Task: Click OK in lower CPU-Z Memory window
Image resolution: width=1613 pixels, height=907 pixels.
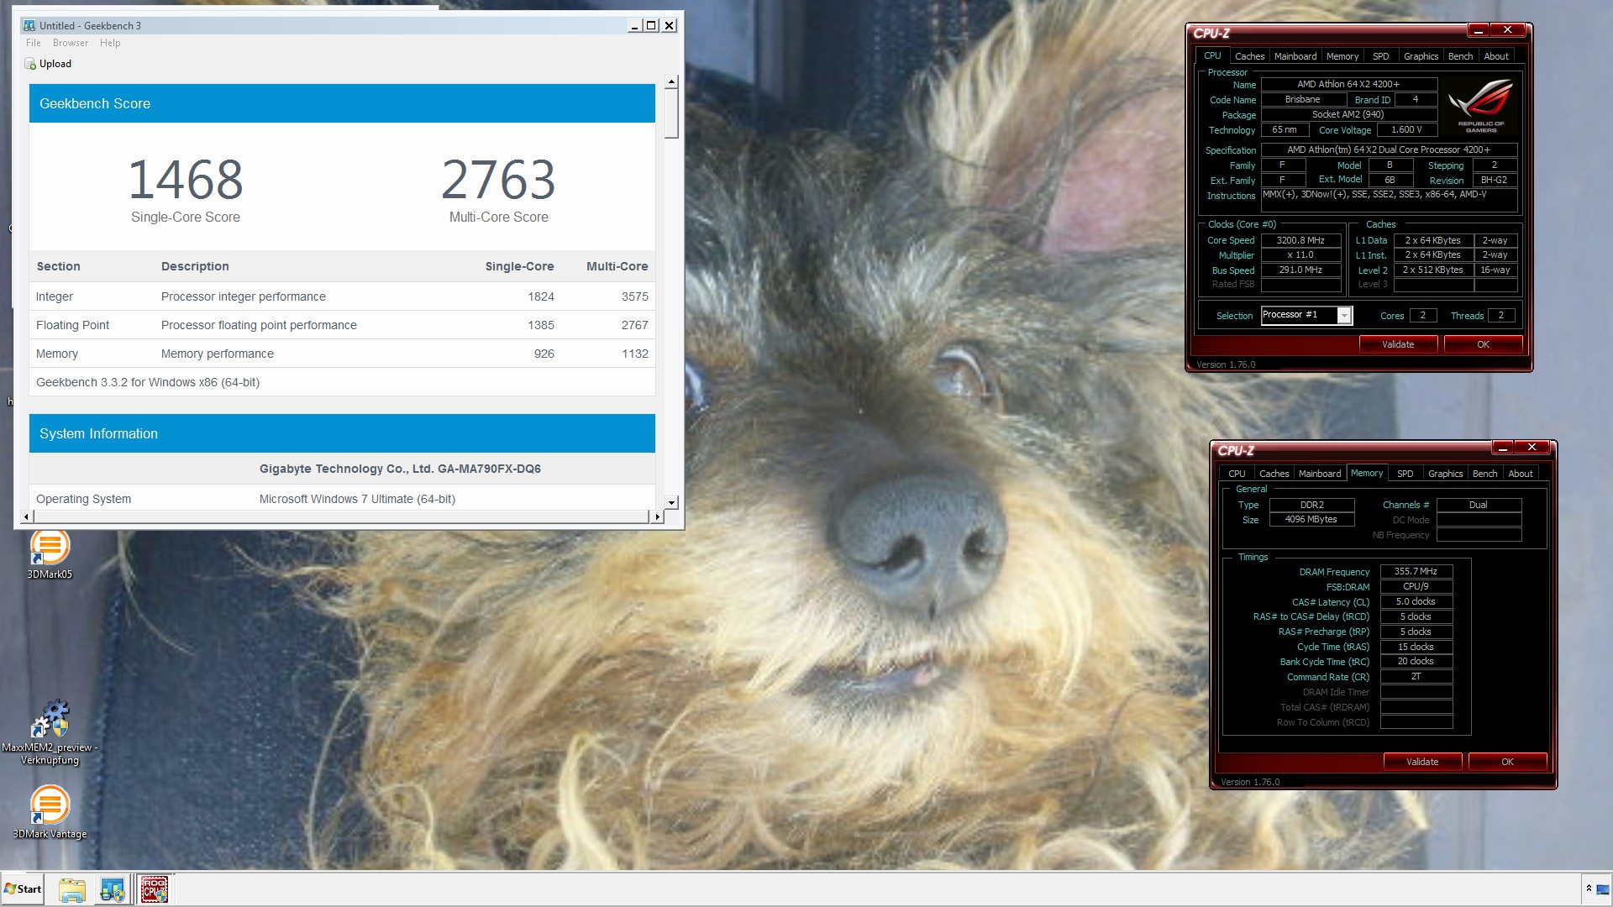Action: (x=1507, y=762)
